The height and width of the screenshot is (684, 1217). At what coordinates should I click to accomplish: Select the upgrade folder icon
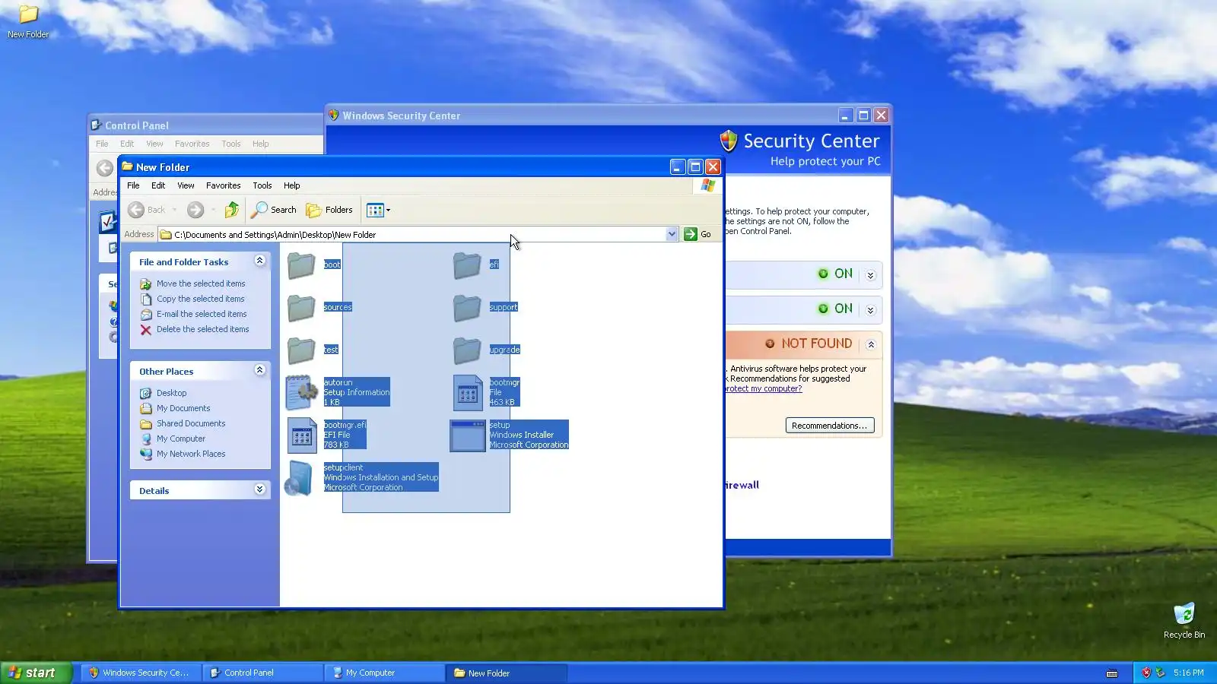pos(467,350)
